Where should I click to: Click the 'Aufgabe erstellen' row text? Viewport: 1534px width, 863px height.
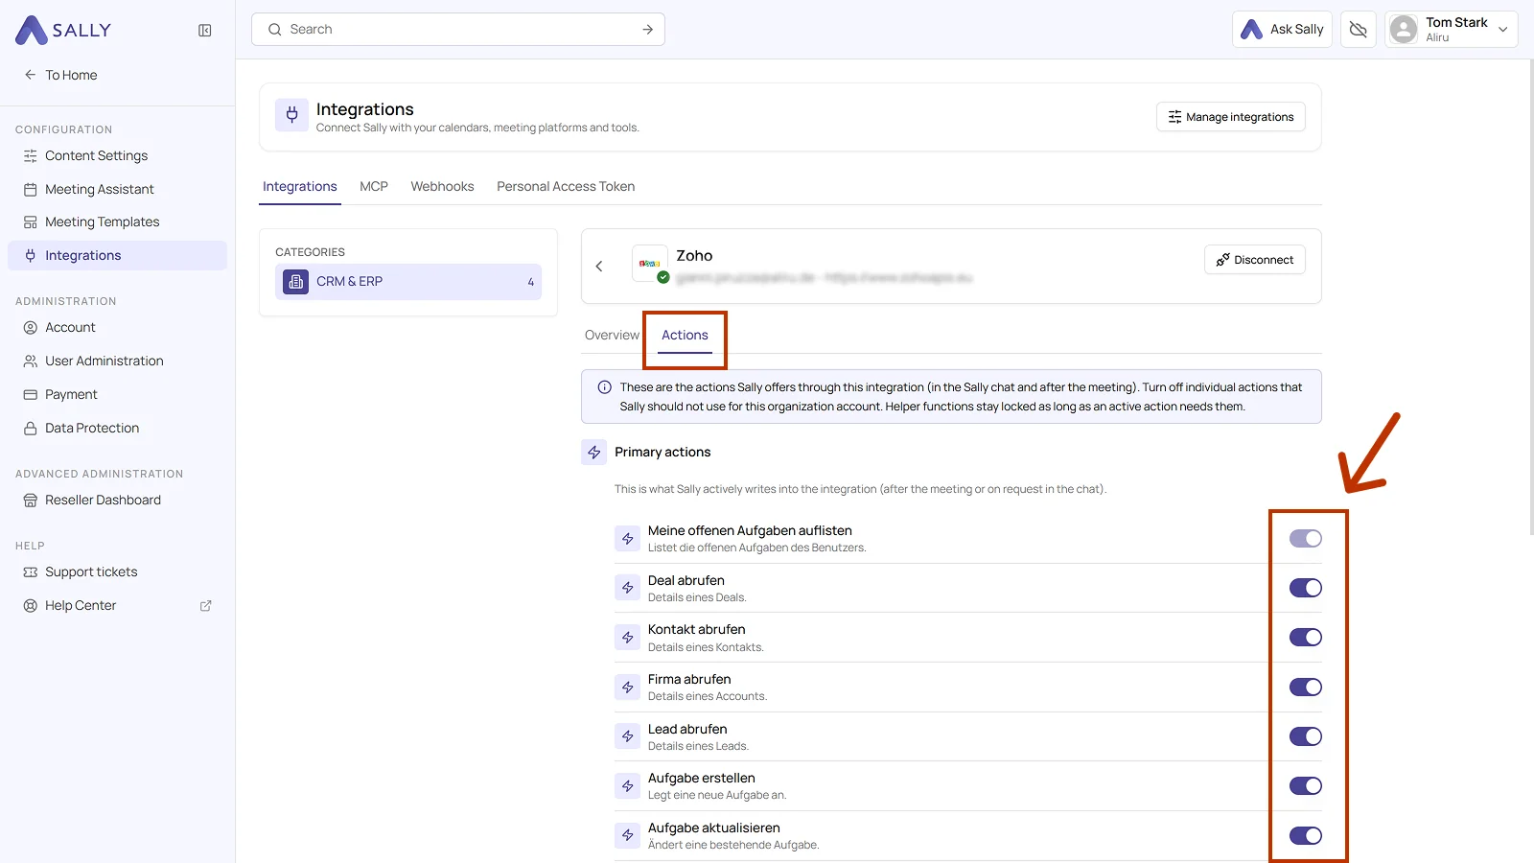click(x=702, y=779)
